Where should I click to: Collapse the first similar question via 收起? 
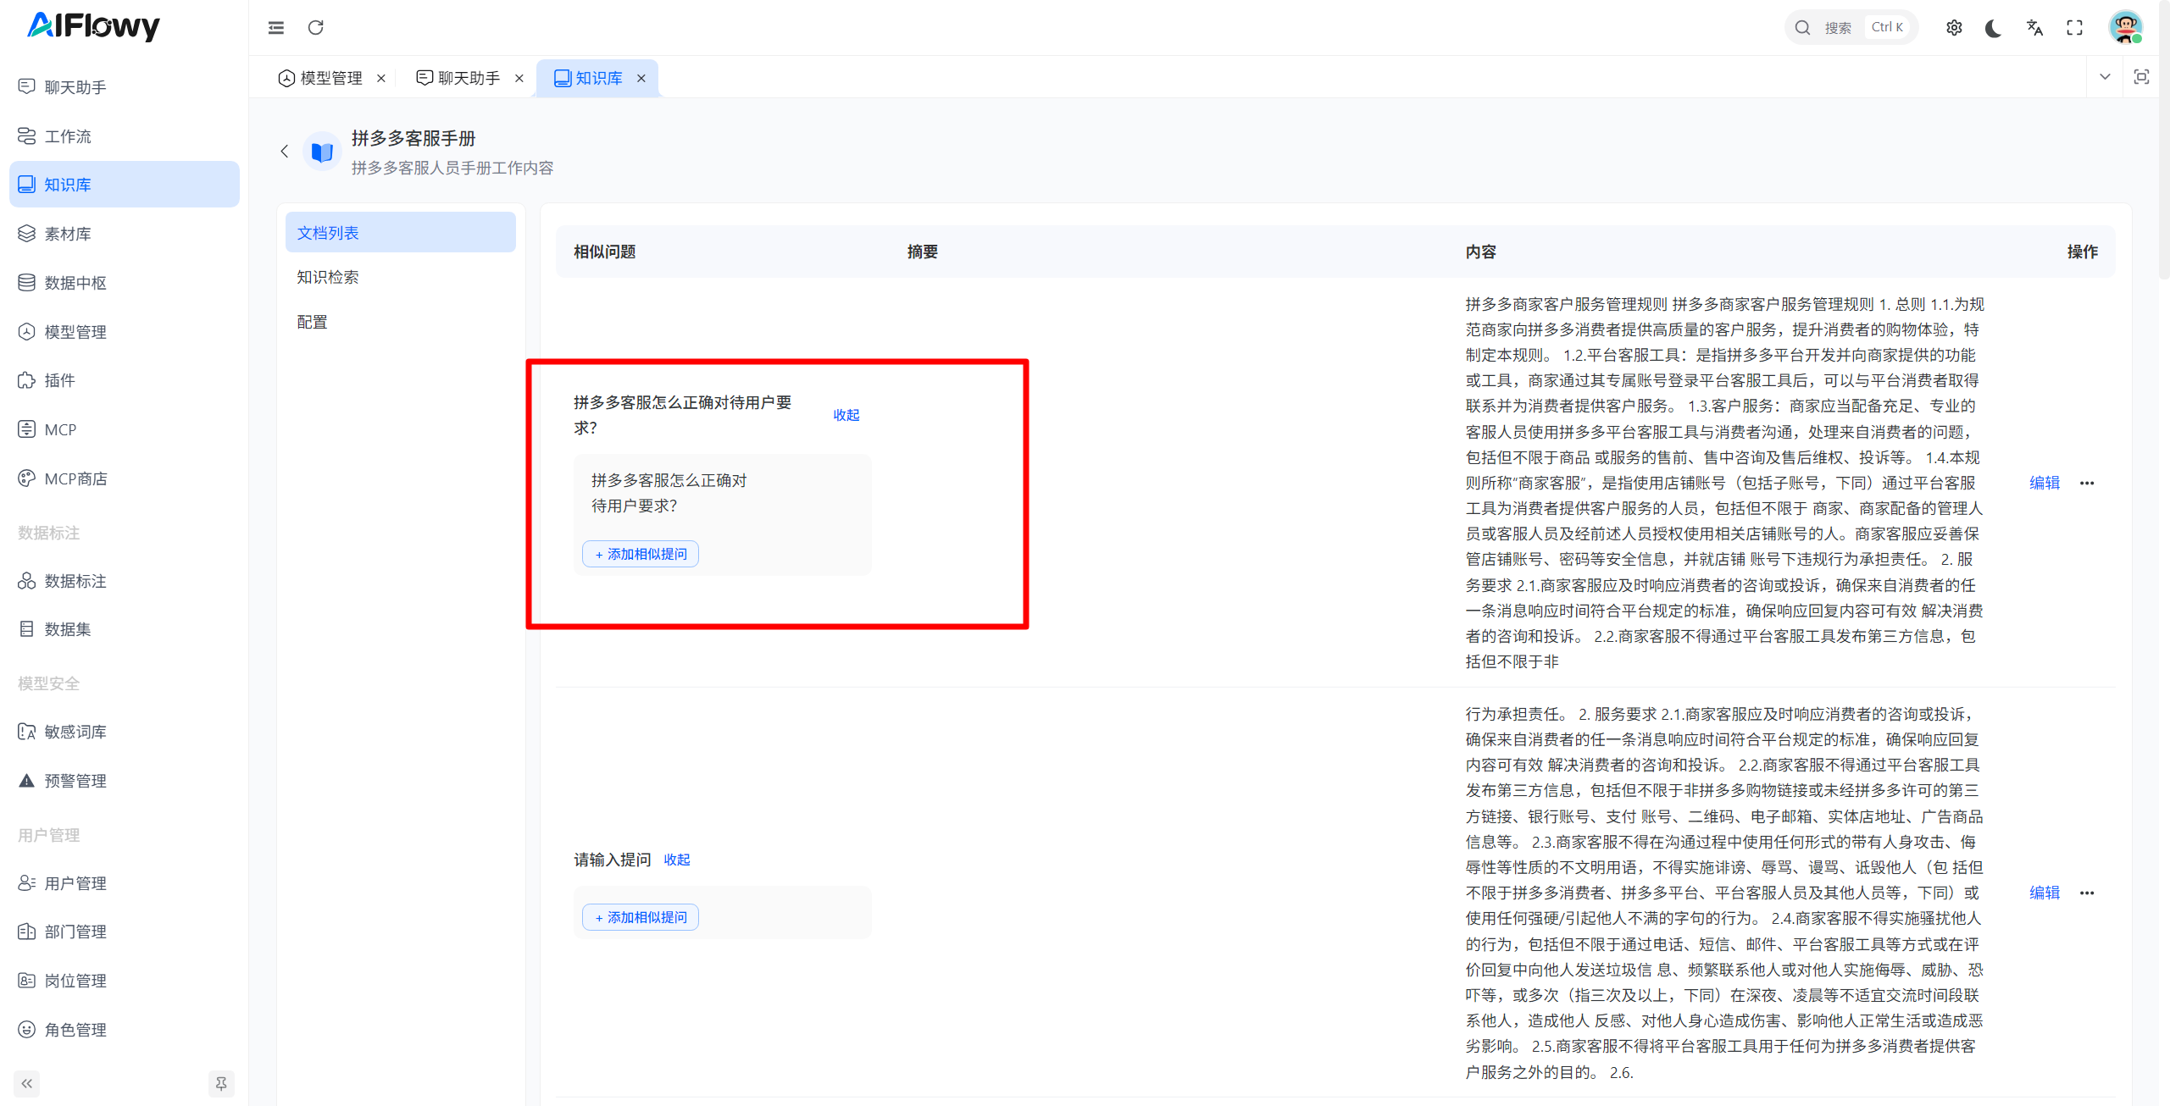pos(846,415)
